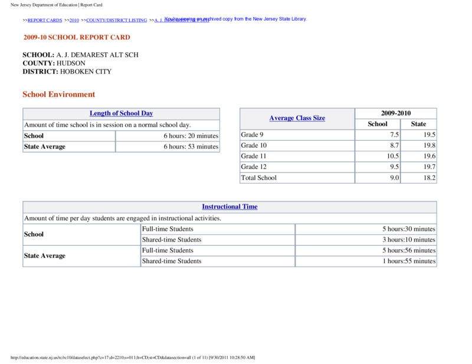The width and height of the screenshot is (472, 364).
Task: Click the Total School row label
Action: [258, 178]
